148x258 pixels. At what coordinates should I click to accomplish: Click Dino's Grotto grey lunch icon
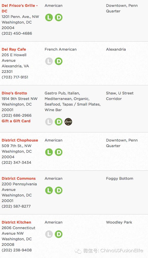49,122
